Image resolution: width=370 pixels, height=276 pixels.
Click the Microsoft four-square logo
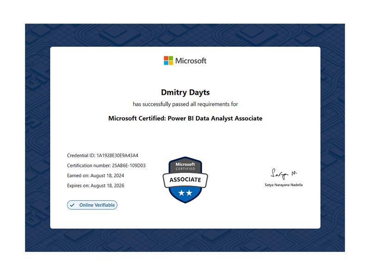(x=168, y=61)
